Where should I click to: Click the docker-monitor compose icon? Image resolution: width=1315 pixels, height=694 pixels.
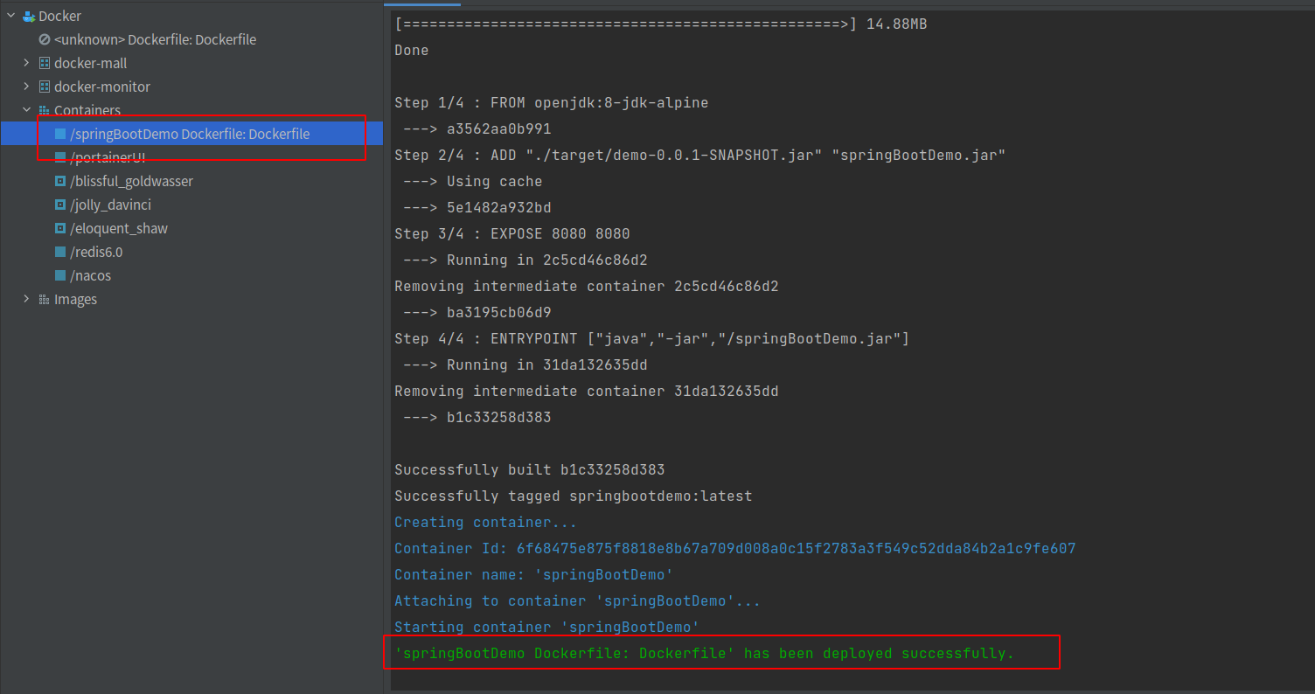click(x=45, y=87)
